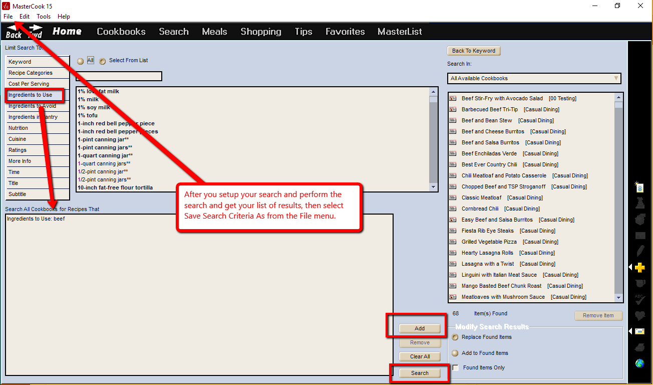The width and height of the screenshot is (653, 385).
Task: Click ingredient list scroll-up arrow
Action: point(433,91)
